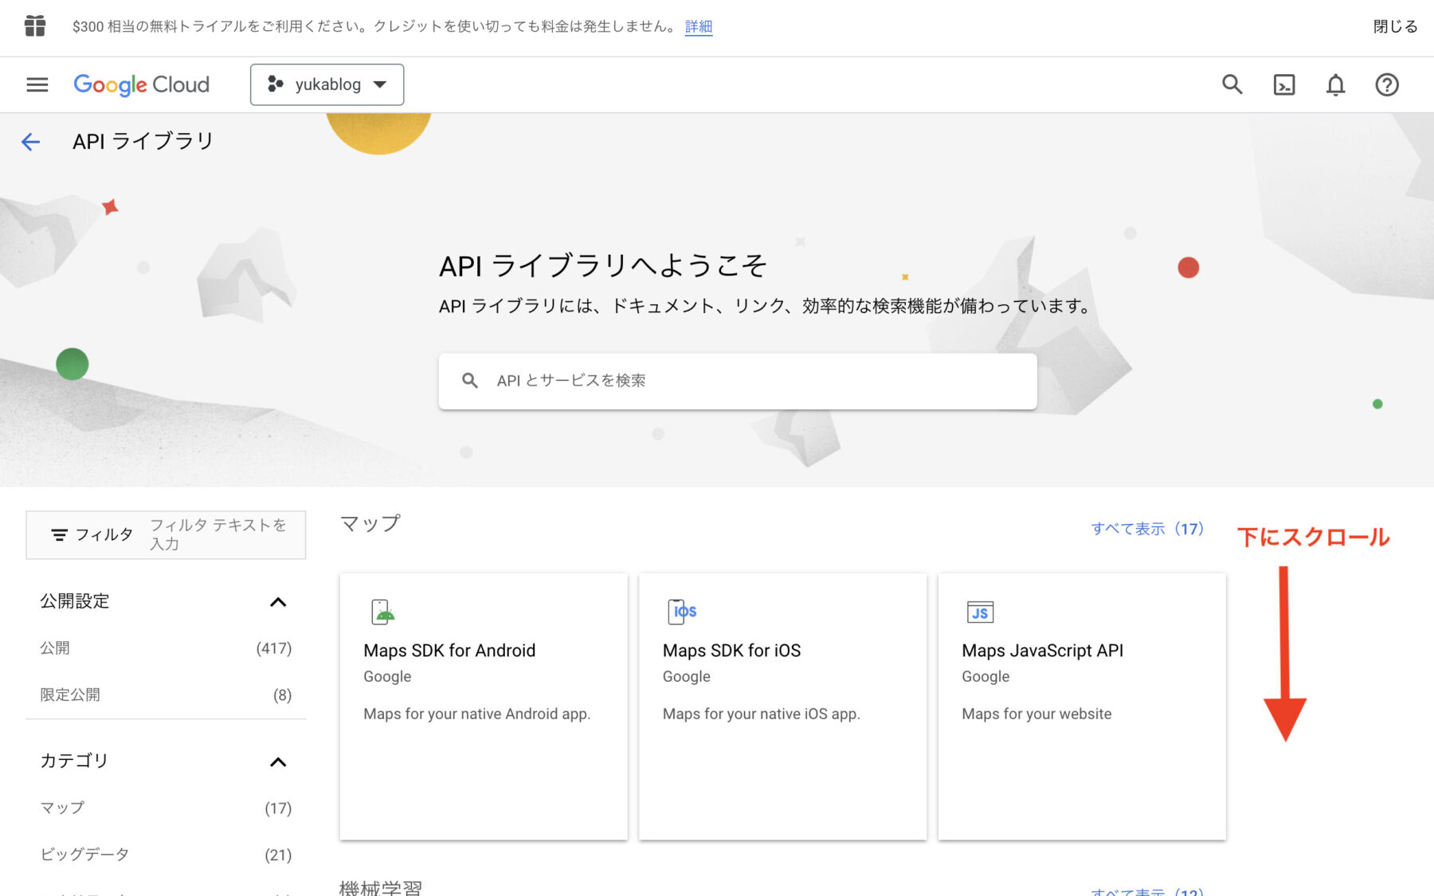Collapse the カテゴリ filter section
Screen dimensions: 1434x896
point(278,762)
